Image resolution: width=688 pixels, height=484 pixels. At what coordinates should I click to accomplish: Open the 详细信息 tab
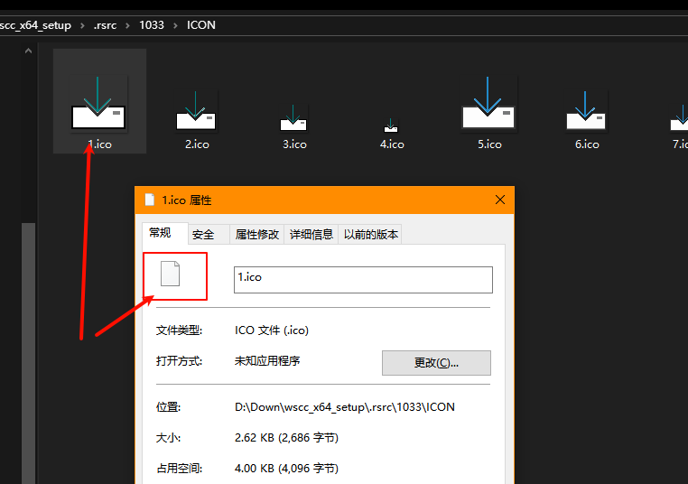tap(311, 235)
